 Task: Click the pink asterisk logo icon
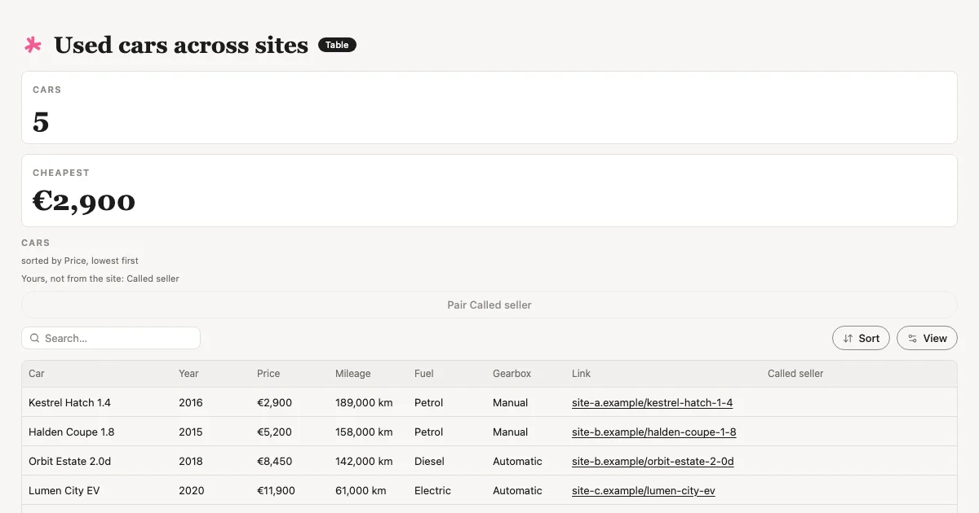(33, 45)
